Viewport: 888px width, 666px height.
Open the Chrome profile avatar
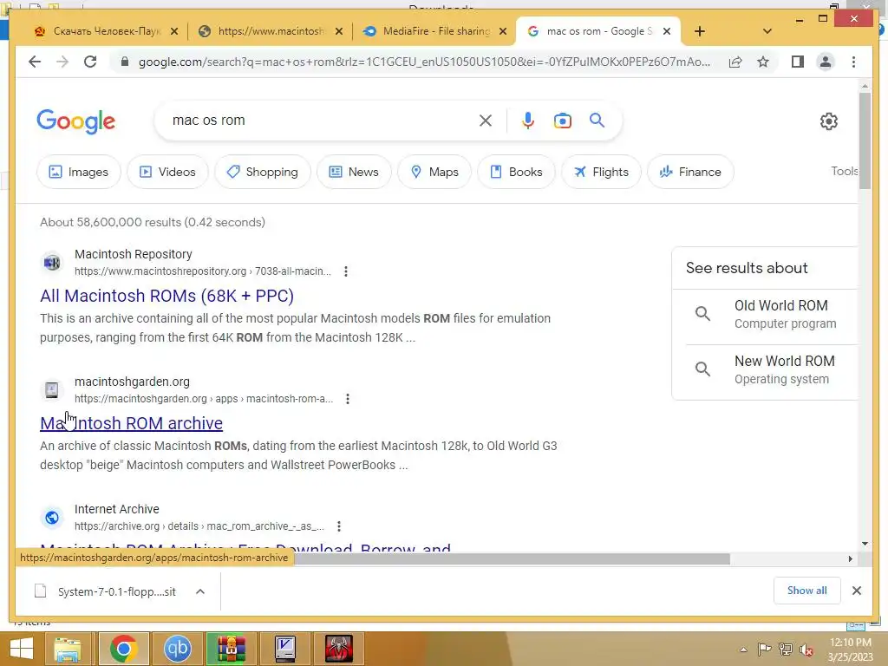(x=826, y=62)
